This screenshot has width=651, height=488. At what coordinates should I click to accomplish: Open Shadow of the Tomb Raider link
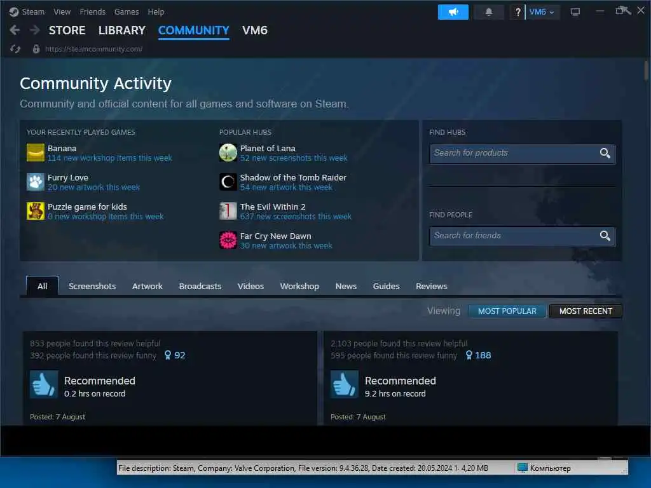293,178
